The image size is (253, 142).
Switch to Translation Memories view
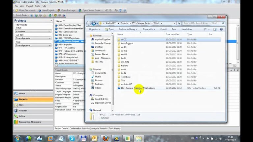pos(33,122)
